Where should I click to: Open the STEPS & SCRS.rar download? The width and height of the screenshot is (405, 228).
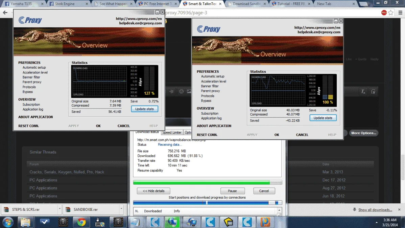(x=26, y=209)
